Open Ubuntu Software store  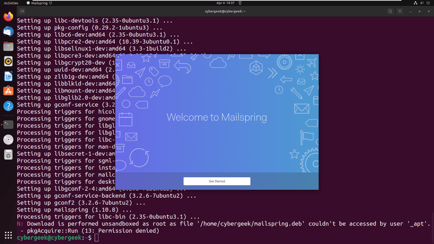coord(8,91)
